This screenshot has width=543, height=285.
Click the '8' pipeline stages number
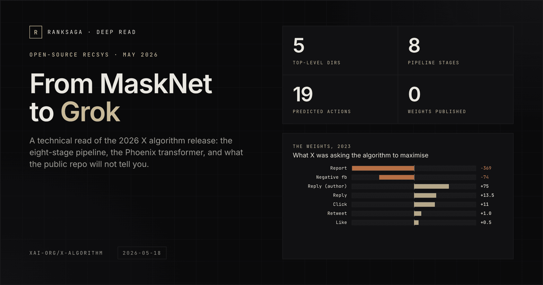click(414, 46)
